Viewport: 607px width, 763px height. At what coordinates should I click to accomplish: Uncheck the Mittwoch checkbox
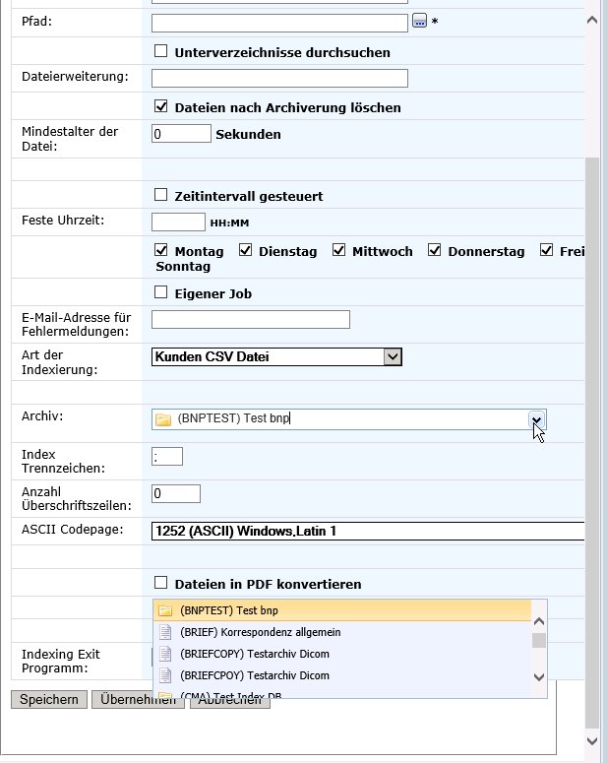(x=339, y=250)
